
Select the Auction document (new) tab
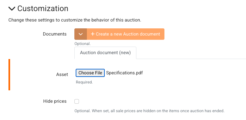[x=105, y=53]
